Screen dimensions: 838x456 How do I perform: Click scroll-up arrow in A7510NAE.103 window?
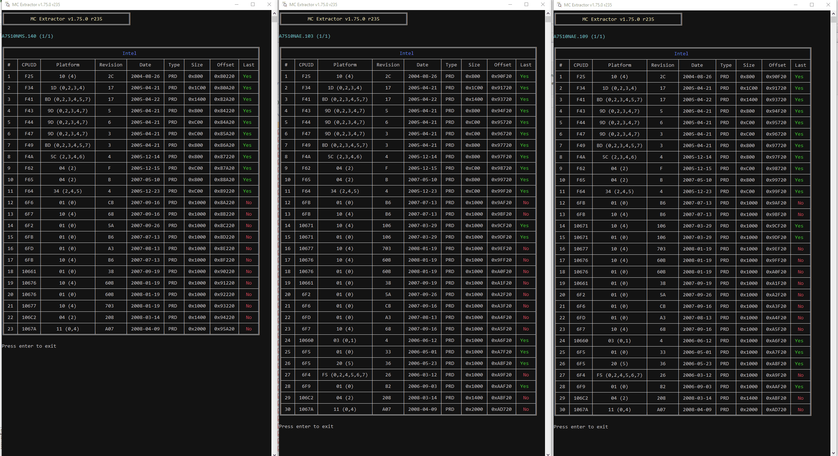click(x=548, y=13)
